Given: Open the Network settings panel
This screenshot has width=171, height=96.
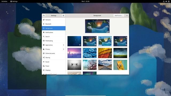Looking at the screenshot, I should coord(54,20).
